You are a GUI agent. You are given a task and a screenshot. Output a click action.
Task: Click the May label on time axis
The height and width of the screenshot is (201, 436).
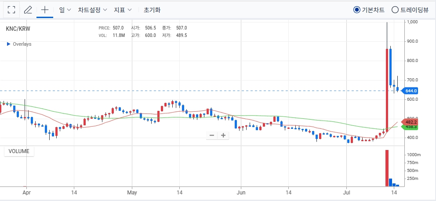click(131, 192)
